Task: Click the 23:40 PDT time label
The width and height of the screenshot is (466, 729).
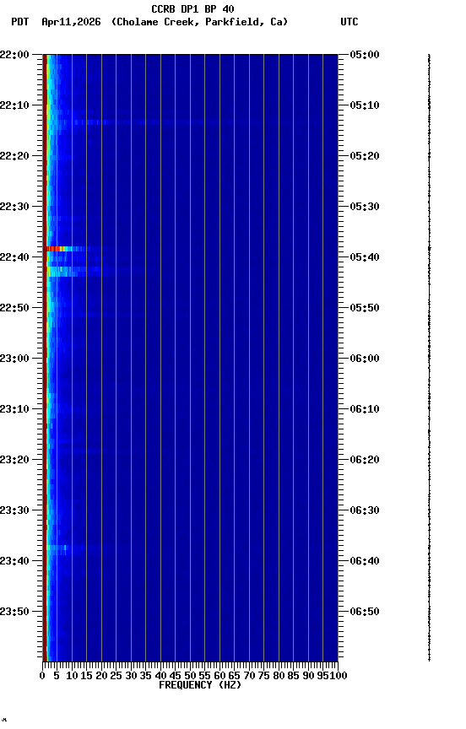Action: pos(14,562)
